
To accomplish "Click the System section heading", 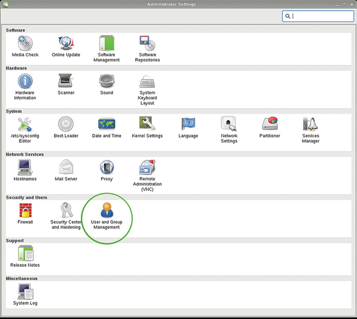I will (14, 112).
